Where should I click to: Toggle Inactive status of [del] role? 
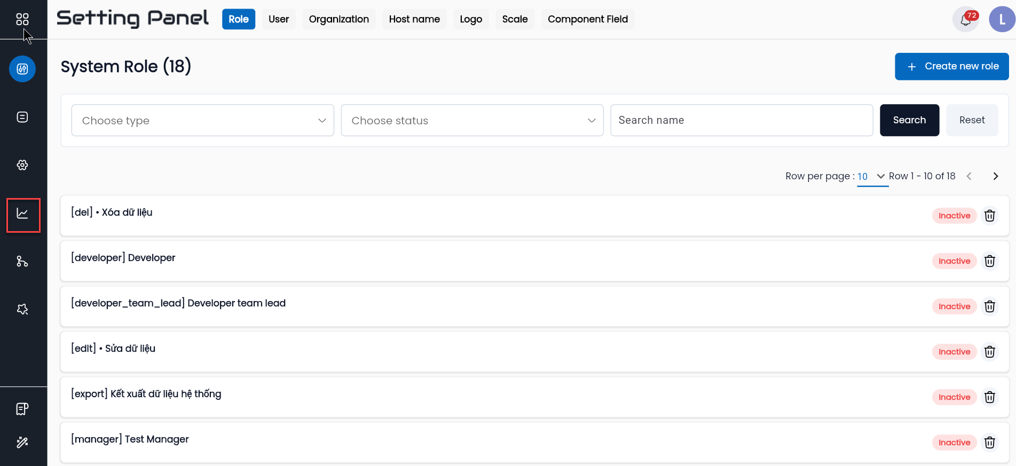pyautogui.click(x=955, y=216)
